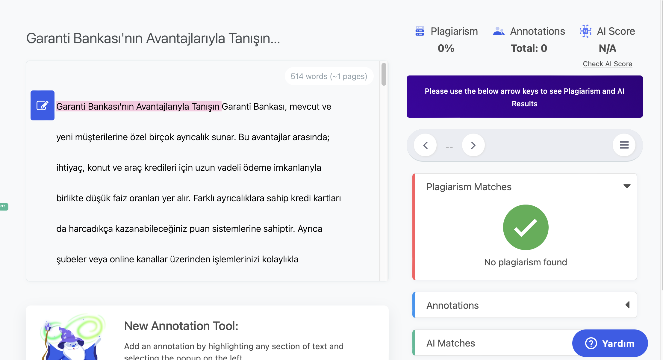Go to next result with right arrow
The image size is (663, 360).
pyautogui.click(x=473, y=145)
